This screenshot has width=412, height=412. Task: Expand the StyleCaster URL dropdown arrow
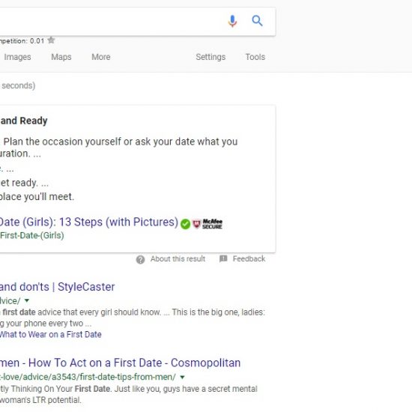[27, 300]
